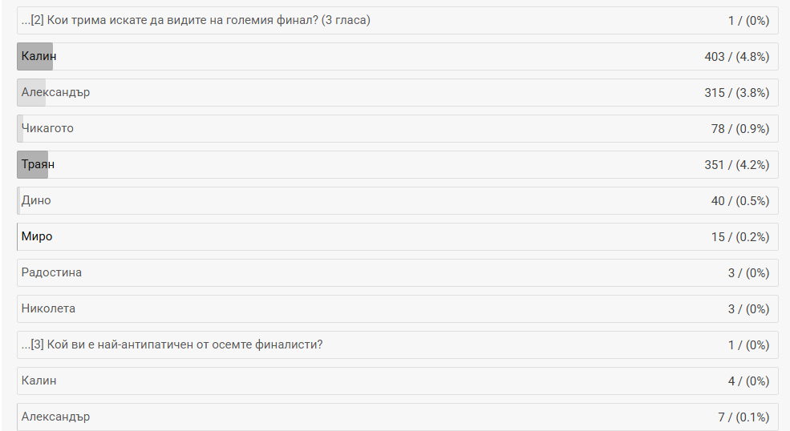Select the Калин option with 4 votes

(x=39, y=381)
